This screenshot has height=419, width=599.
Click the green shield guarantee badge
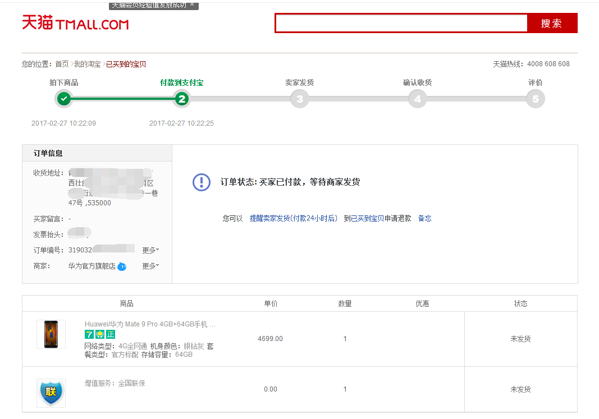[100, 334]
